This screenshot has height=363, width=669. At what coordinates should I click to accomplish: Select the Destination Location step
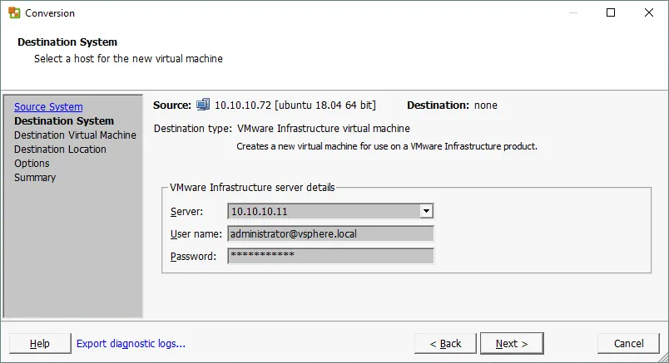(x=60, y=150)
